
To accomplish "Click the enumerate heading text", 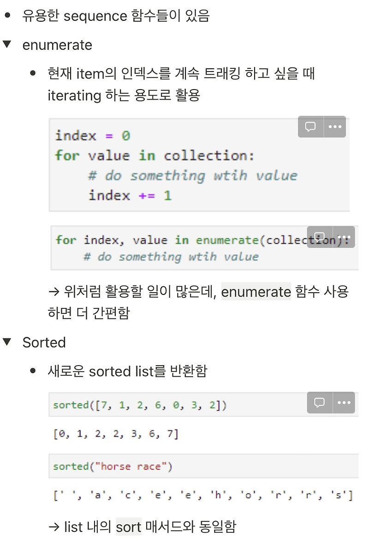I will coord(57,45).
